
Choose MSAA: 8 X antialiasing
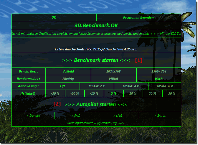click(x=165, y=86)
